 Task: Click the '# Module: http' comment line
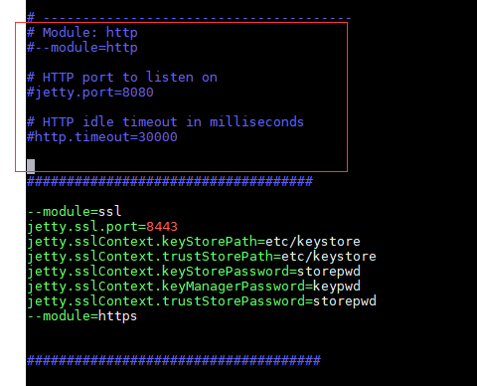(x=82, y=33)
